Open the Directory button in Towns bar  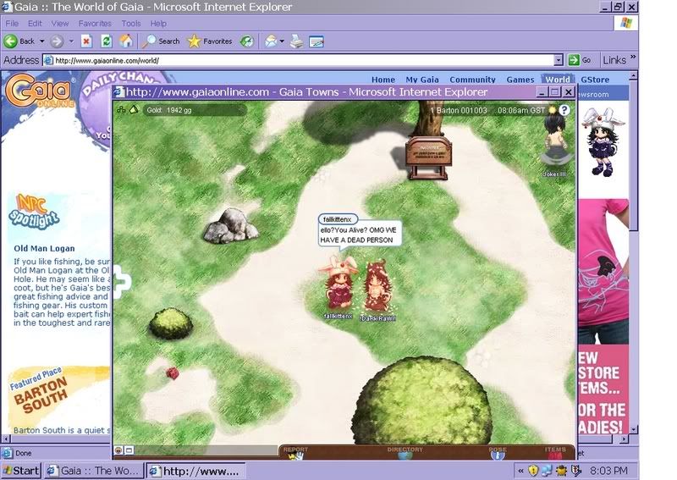[x=405, y=452]
